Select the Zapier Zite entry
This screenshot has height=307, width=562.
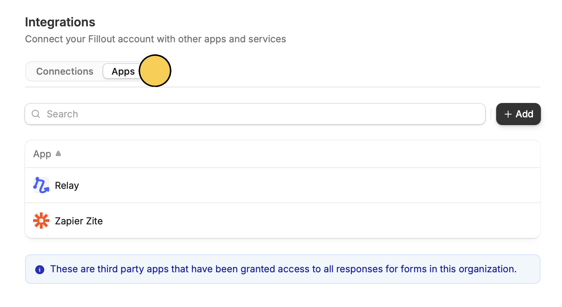click(239, 220)
